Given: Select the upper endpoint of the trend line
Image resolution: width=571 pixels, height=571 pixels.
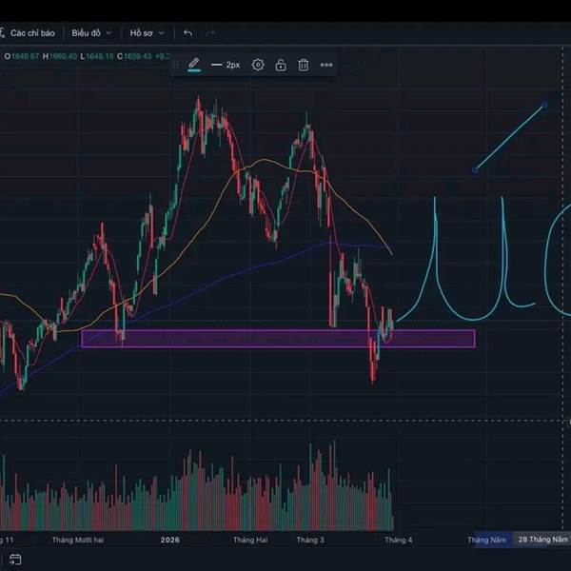Looking at the screenshot, I should tap(544, 106).
